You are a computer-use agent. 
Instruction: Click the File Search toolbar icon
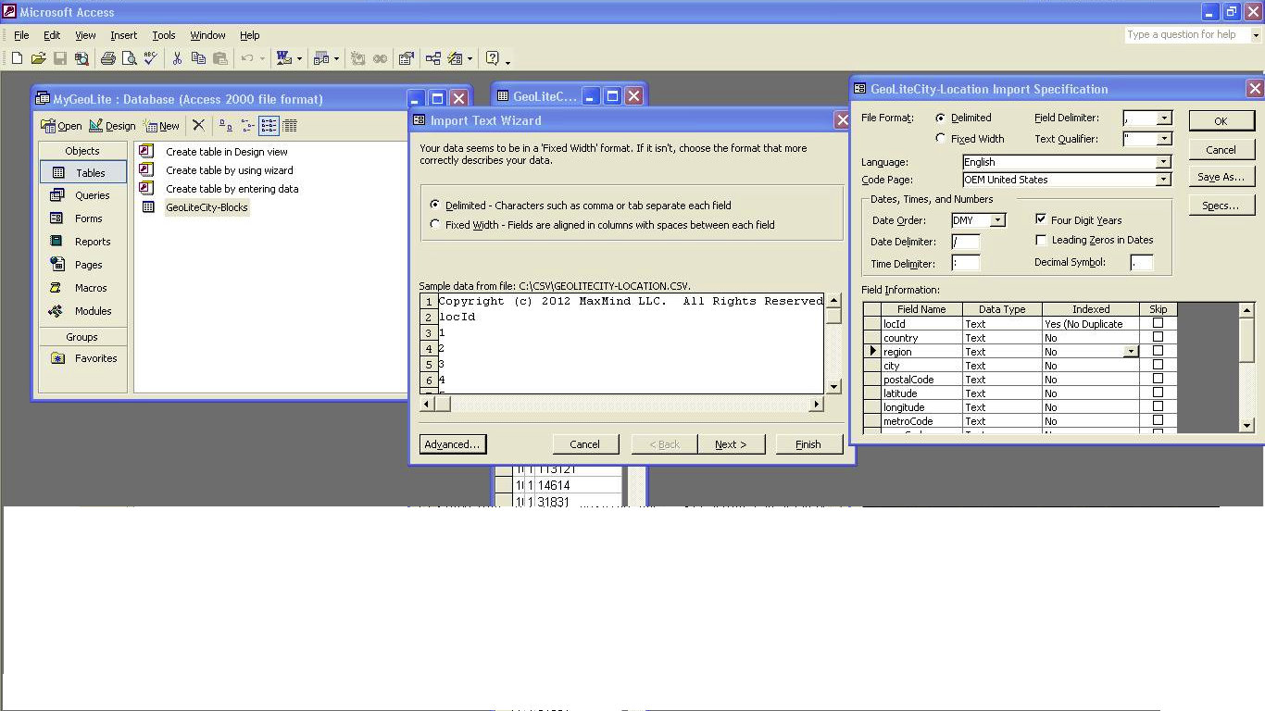[81, 58]
